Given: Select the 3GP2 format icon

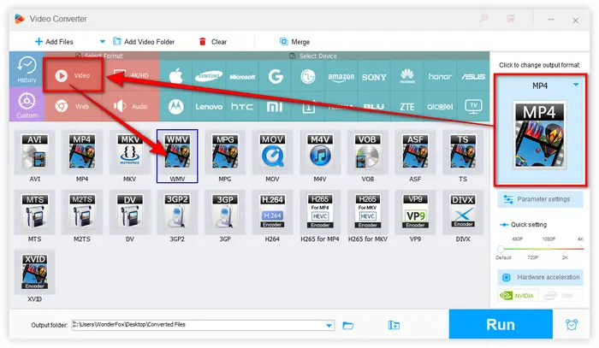Looking at the screenshot, I should [177, 212].
